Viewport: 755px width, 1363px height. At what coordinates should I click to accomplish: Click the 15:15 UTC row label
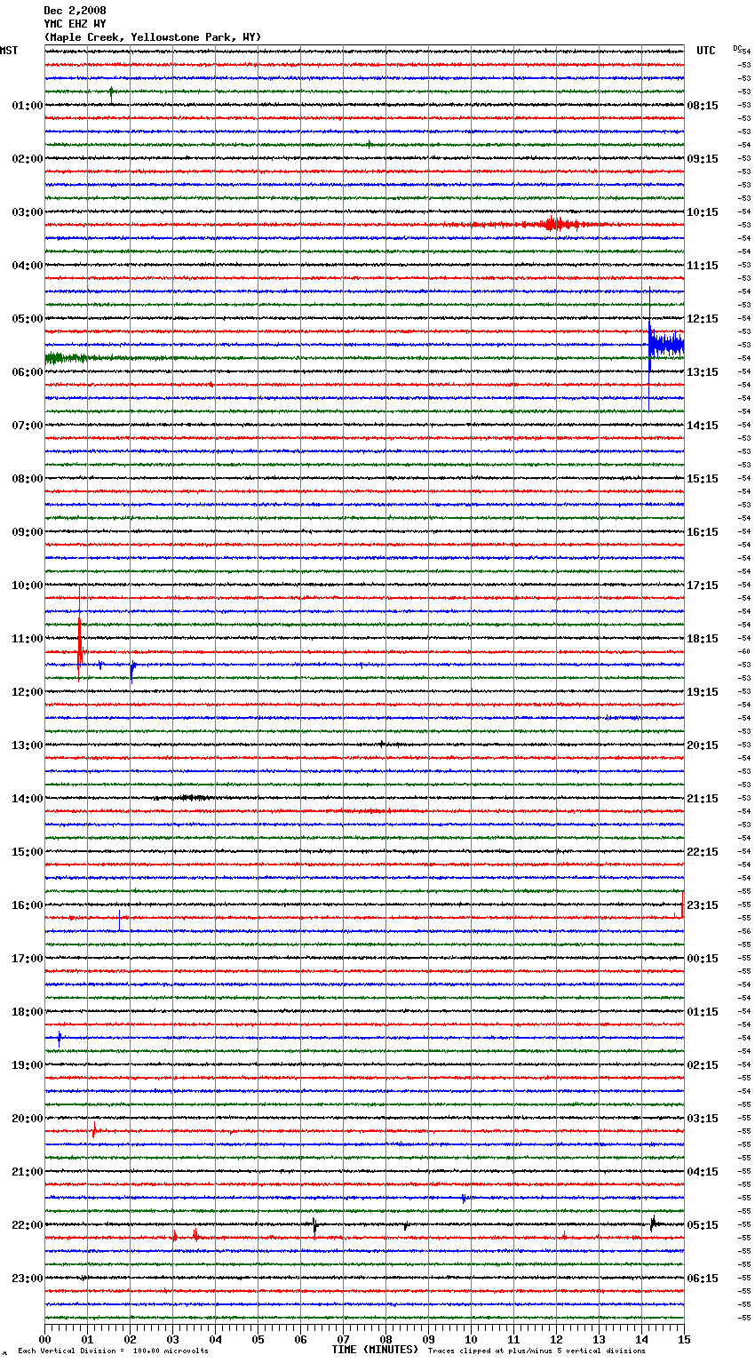click(703, 479)
